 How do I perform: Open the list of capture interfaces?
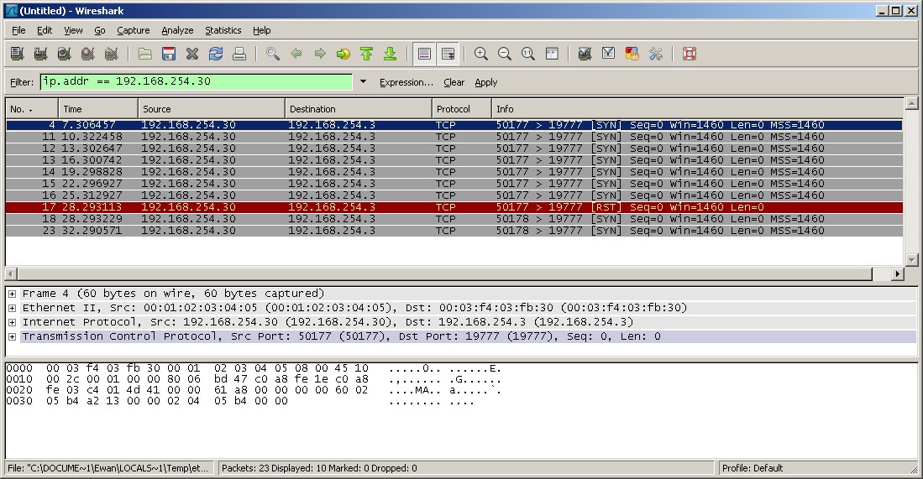[17, 54]
